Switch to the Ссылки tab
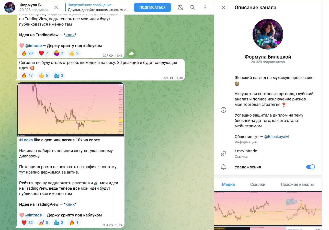The width and height of the screenshot is (329, 230). click(258, 184)
